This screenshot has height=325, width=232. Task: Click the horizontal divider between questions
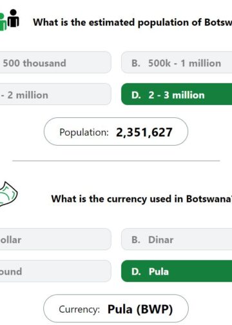[x=116, y=161]
